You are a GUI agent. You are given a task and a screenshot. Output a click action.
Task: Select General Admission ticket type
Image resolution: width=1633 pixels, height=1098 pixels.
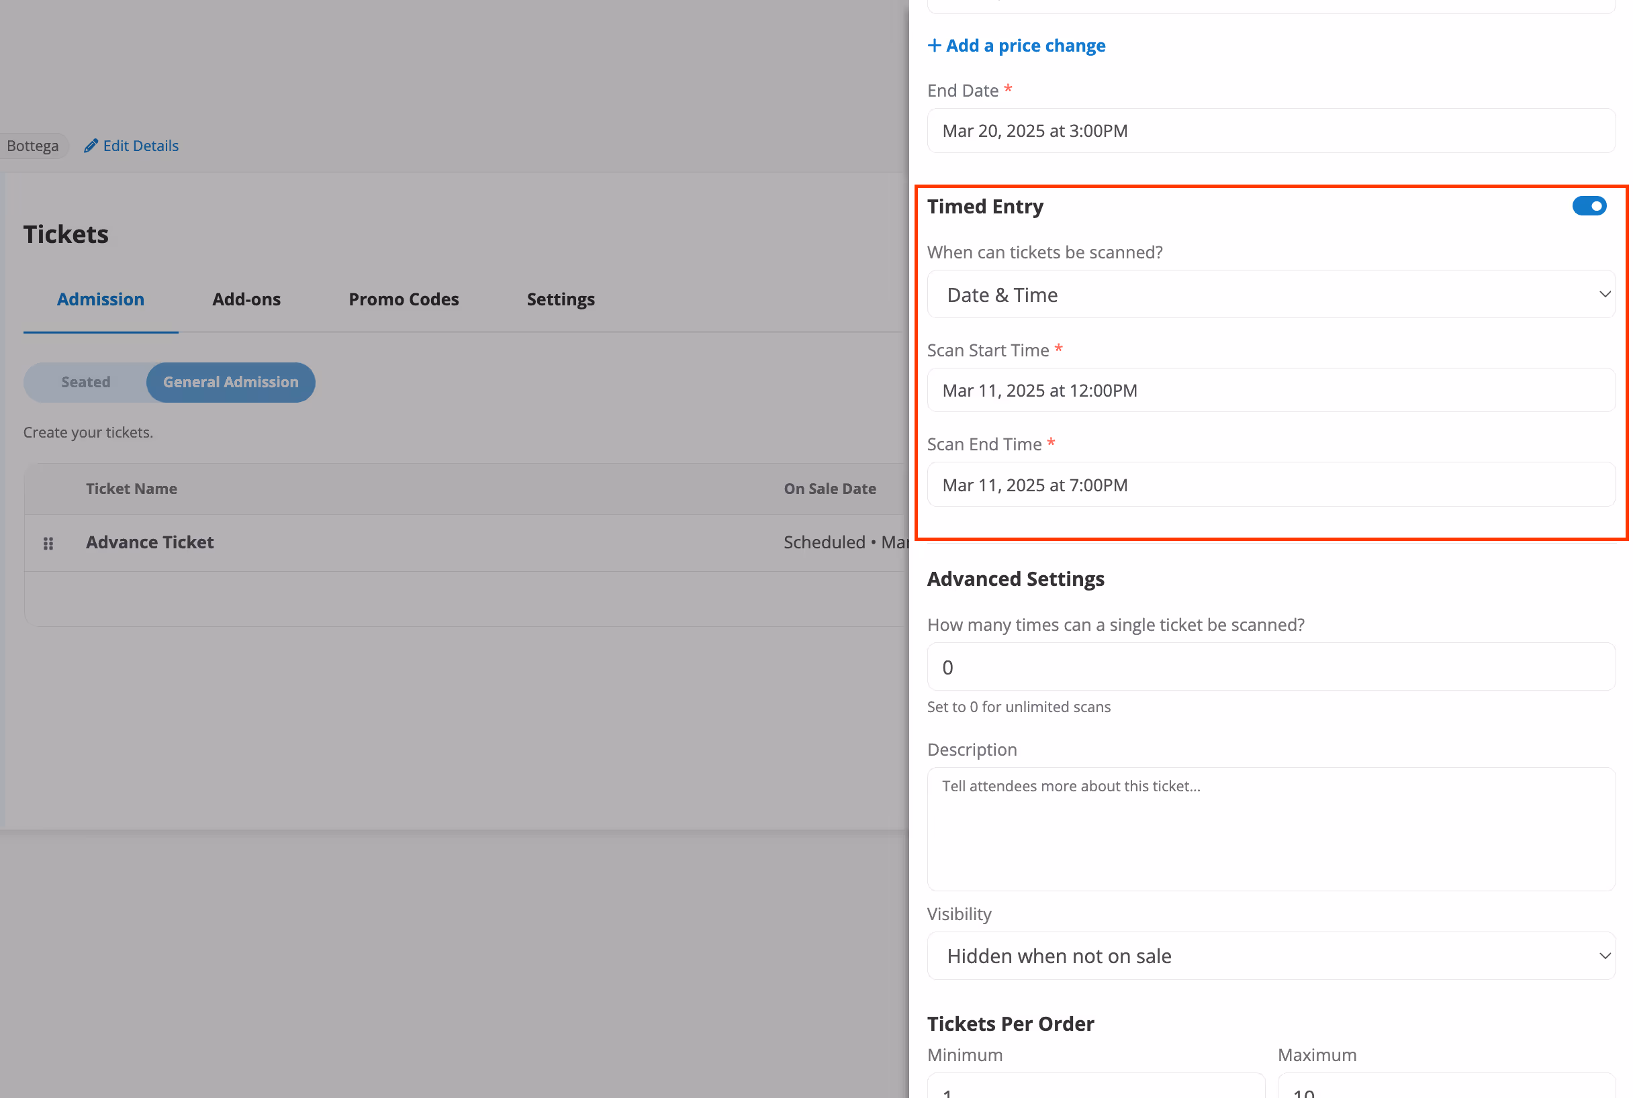click(x=230, y=383)
